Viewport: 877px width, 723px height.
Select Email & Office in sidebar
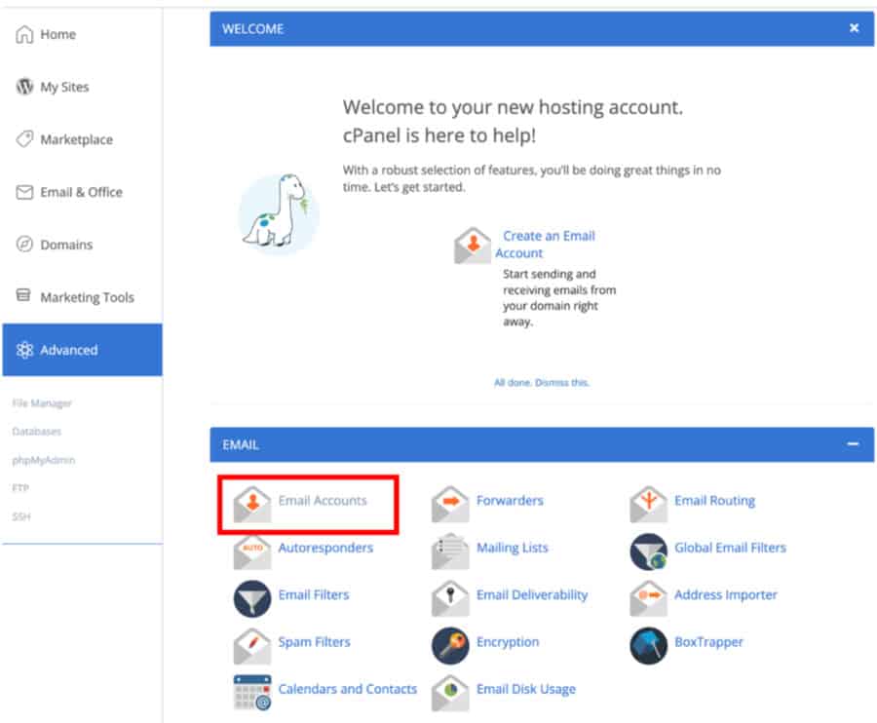pos(83,192)
